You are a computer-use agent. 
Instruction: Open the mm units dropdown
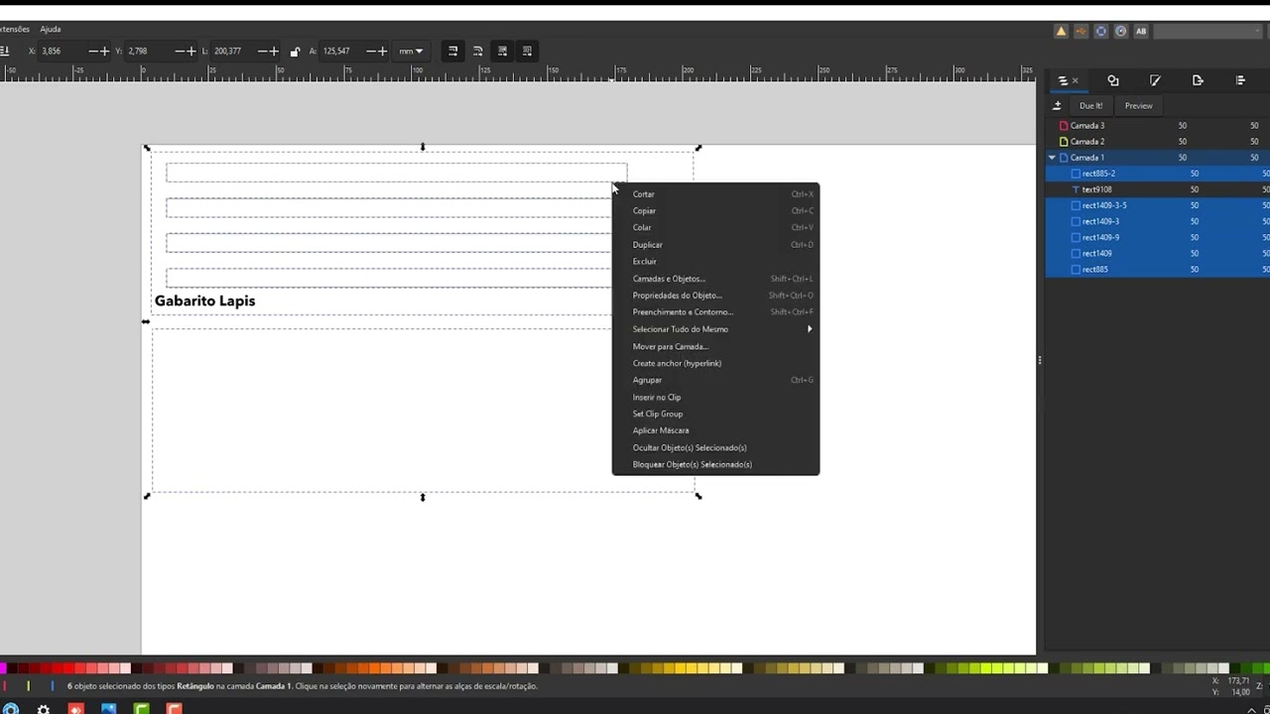410,51
